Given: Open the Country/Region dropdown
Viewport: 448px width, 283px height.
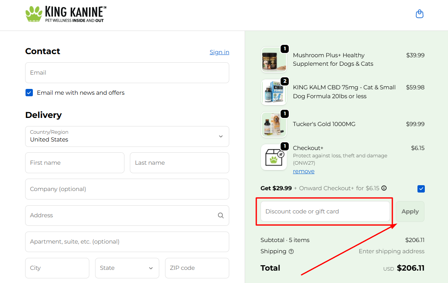Looking at the screenshot, I should 127,136.
